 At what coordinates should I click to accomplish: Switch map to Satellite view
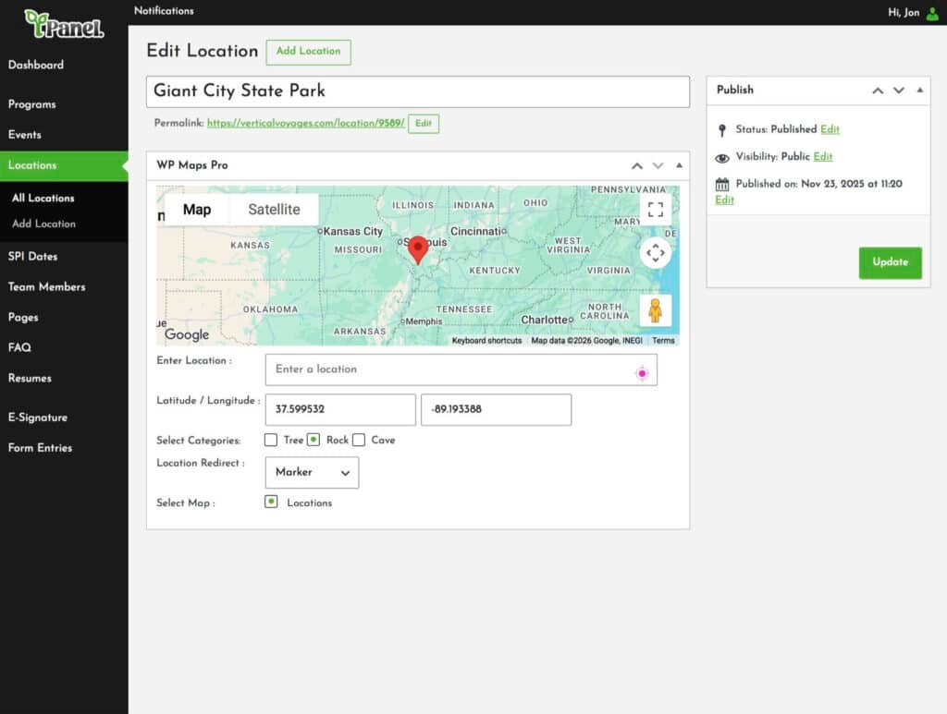(x=274, y=210)
